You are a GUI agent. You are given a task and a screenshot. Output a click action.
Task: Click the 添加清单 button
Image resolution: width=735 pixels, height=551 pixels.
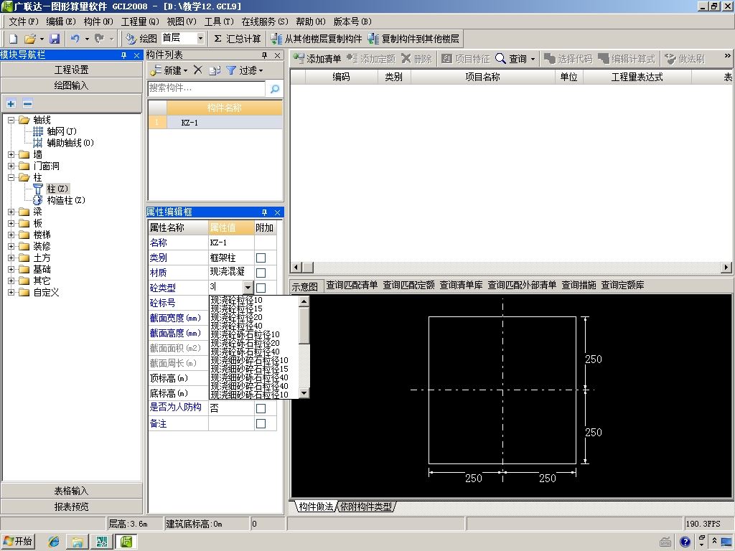[317, 59]
